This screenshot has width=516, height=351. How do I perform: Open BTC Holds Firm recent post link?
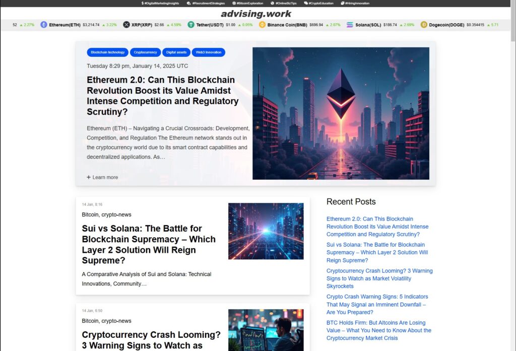[x=379, y=330]
